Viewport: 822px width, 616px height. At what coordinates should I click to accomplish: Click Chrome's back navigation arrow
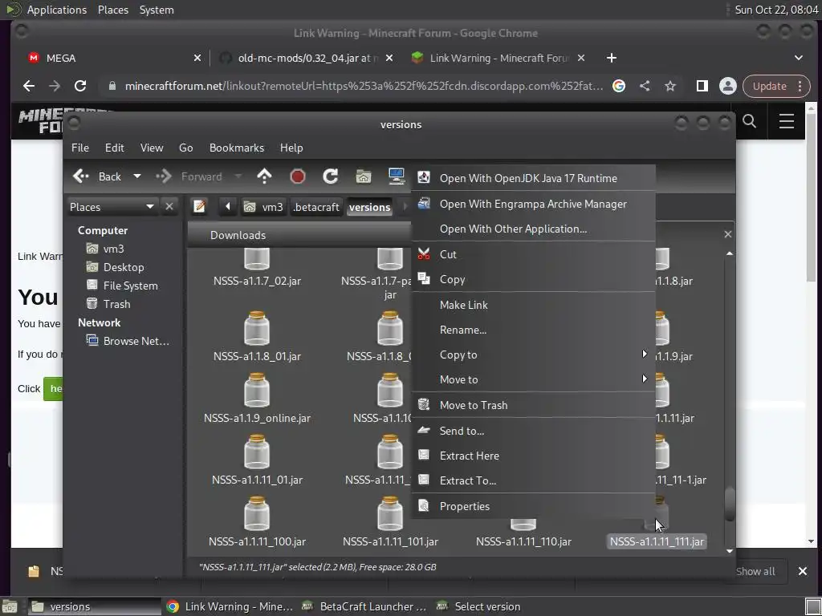point(29,86)
